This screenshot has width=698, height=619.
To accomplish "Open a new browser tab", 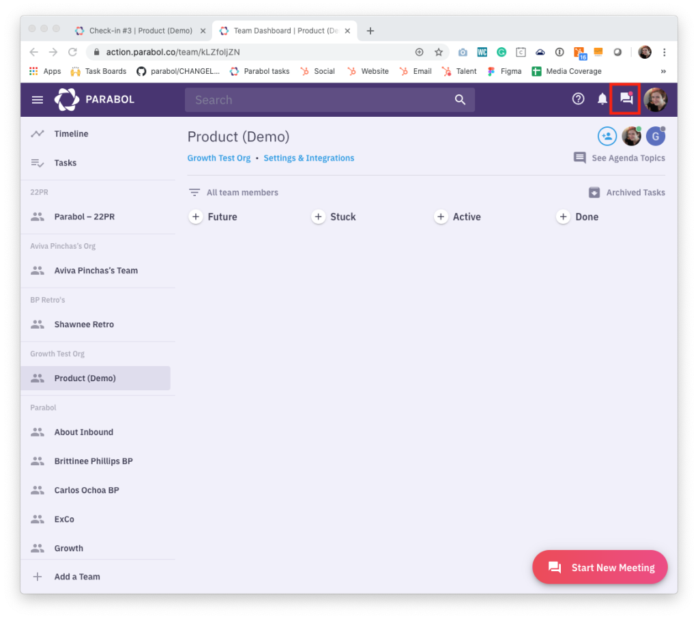I will pos(370,31).
